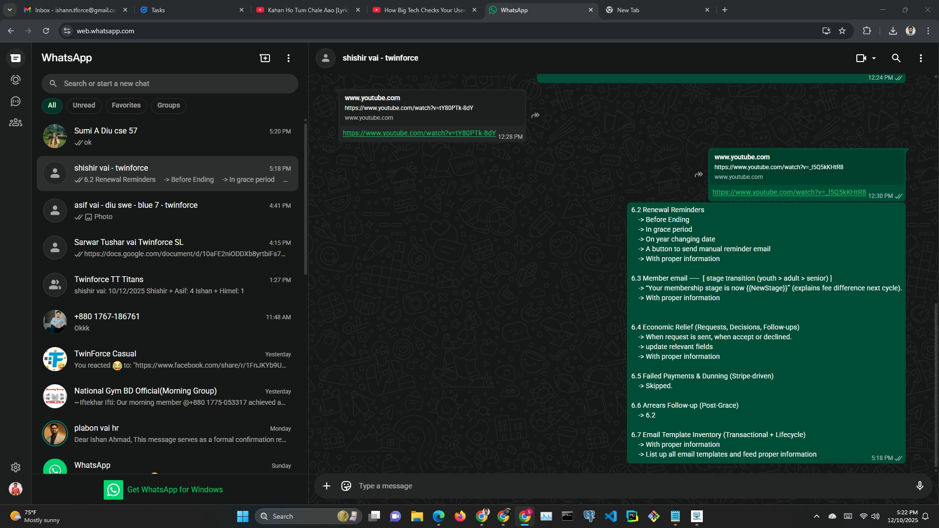Image resolution: width=939 pixels, height=528 pixels.
Task: Open the Status tab in sidebar
Action: tap(16, 80)
